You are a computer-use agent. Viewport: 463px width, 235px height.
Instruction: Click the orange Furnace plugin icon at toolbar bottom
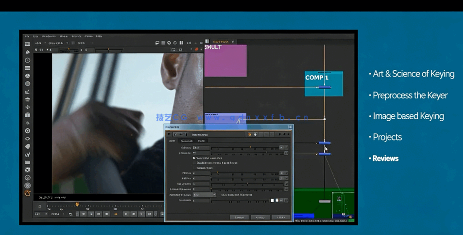pyautogui.click(x=28, y=193)
